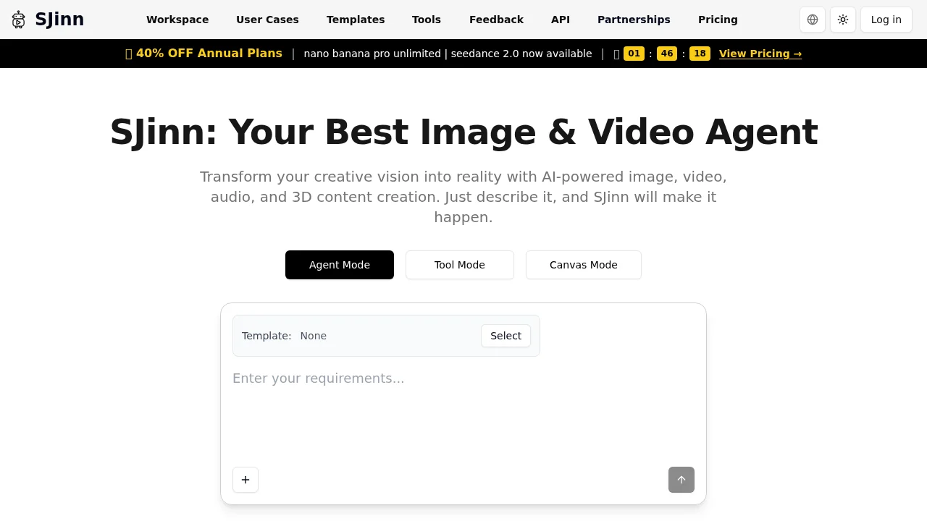Click the SJinn brand name text
The width and height of the screenshot is (927, 521).
click(x=59, y=20)
